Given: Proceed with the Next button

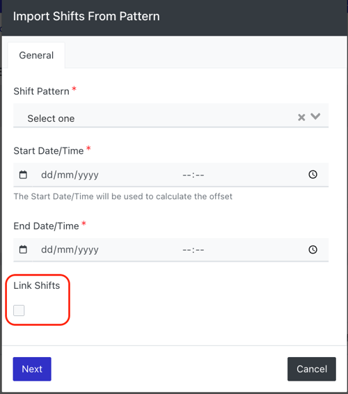Looking at the screenshot, I should [32, 369].
